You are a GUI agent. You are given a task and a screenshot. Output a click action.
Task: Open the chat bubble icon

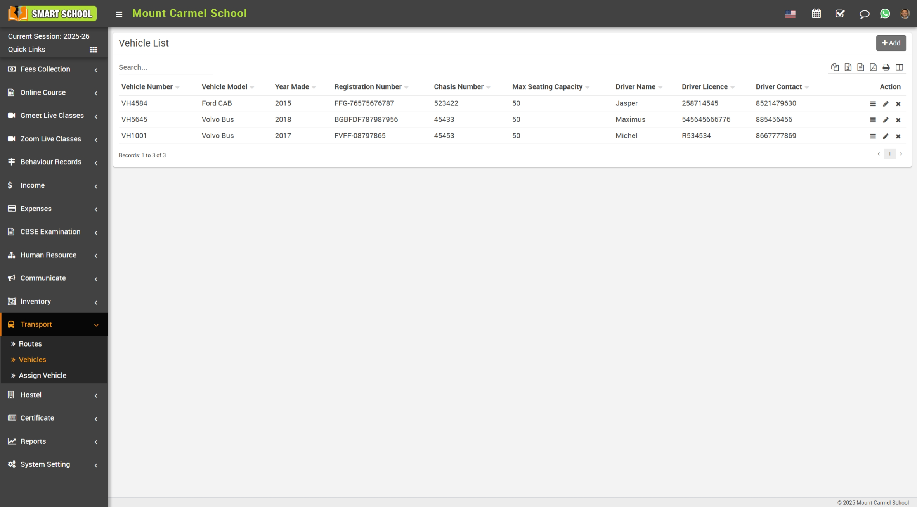[x=864, y=14]
